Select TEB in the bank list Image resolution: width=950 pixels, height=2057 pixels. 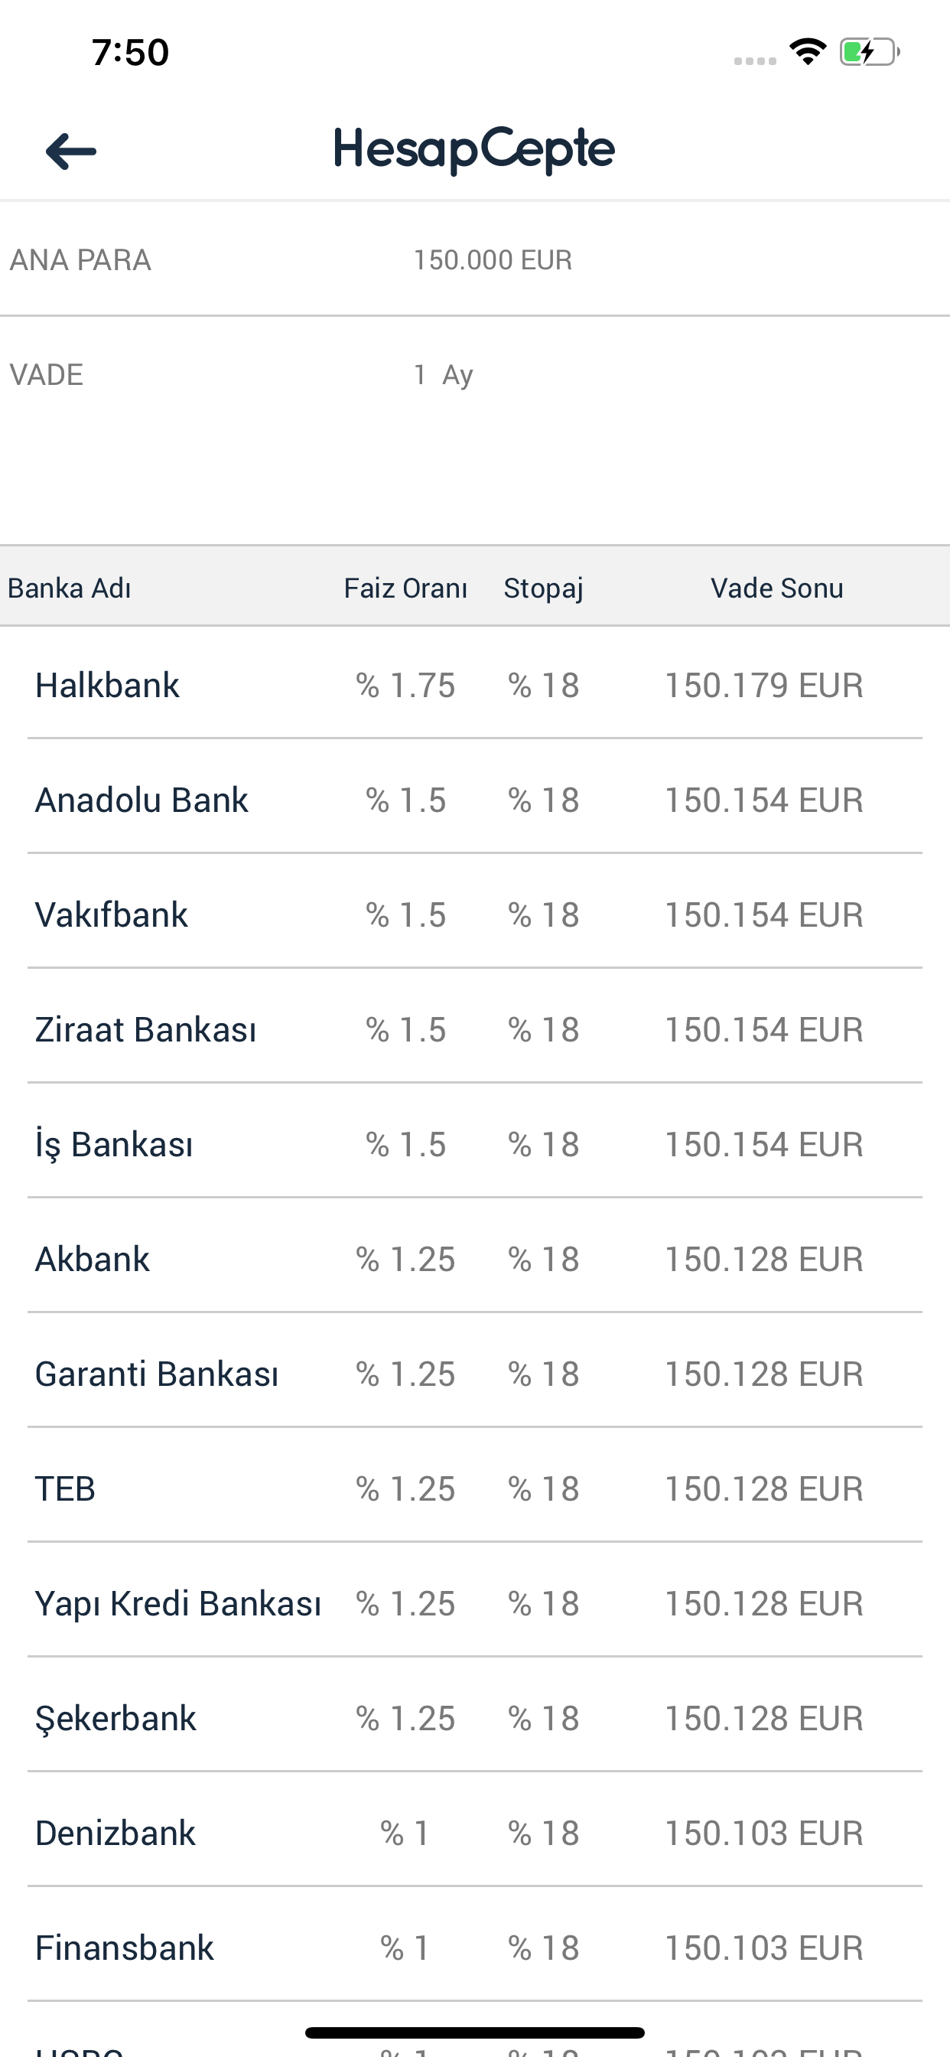[x=474, y=1489]
